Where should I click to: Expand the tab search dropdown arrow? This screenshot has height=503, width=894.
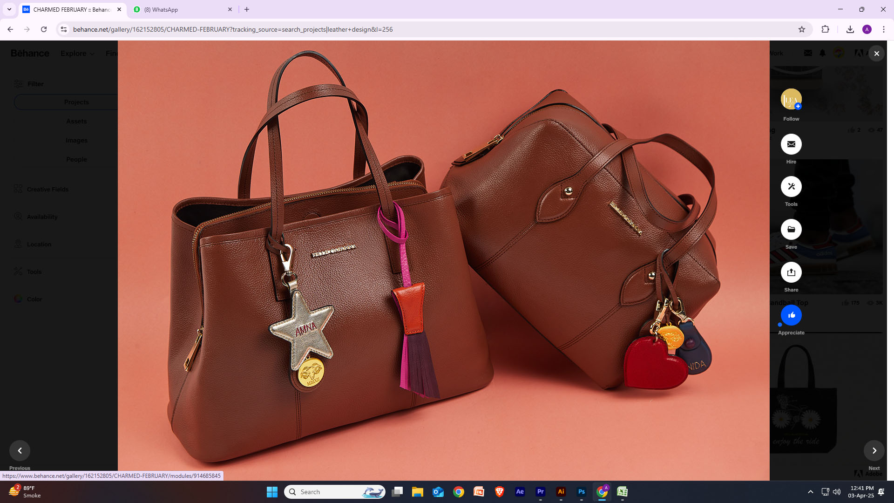click(x=9, y=9)
